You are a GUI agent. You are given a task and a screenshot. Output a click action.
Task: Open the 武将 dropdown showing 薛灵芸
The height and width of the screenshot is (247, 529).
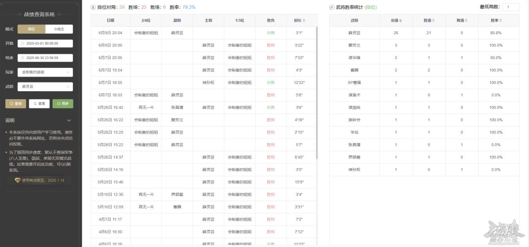pos(45,87)
